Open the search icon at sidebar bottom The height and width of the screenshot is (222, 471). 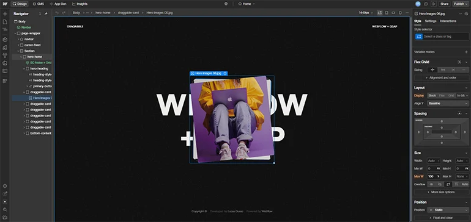tap(5, 209)
